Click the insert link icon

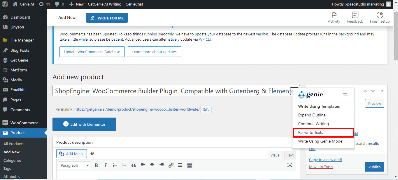(x=171, y=165)
